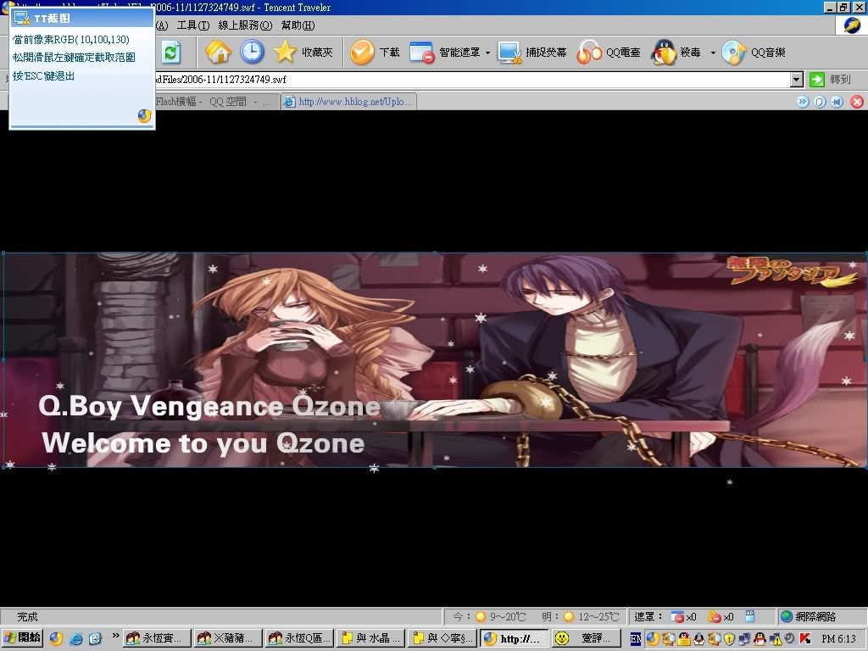
Task: Expand the 殺毒 dropdown arrow
Action: point(713,53)
